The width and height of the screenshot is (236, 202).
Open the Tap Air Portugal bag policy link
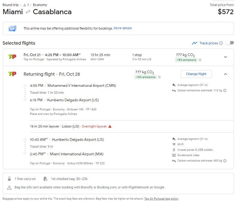pyautogui.click(x=161, y=199)
